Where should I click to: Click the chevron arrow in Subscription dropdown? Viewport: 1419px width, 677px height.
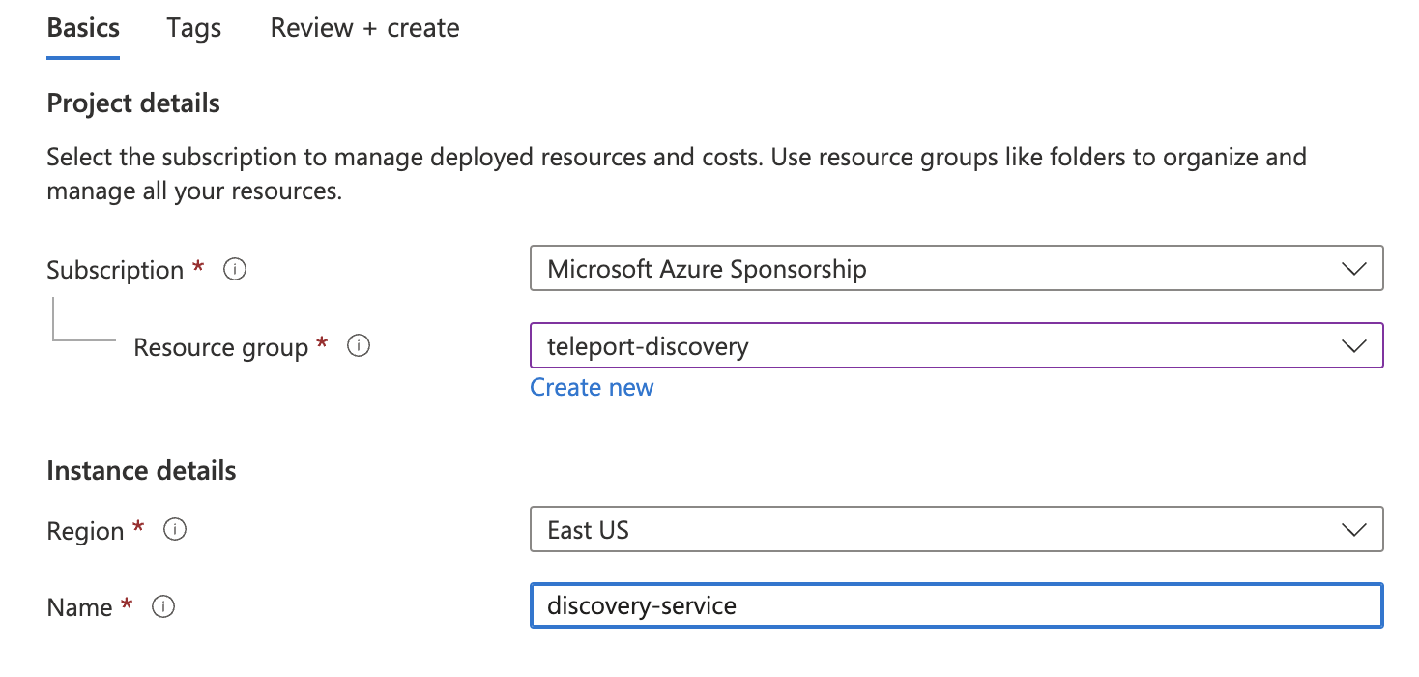click(x=1354, y=269)
